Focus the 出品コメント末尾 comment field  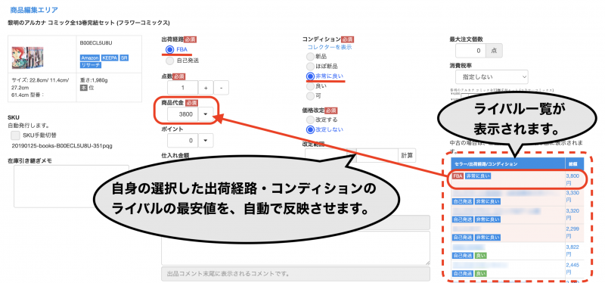(296, 274)
